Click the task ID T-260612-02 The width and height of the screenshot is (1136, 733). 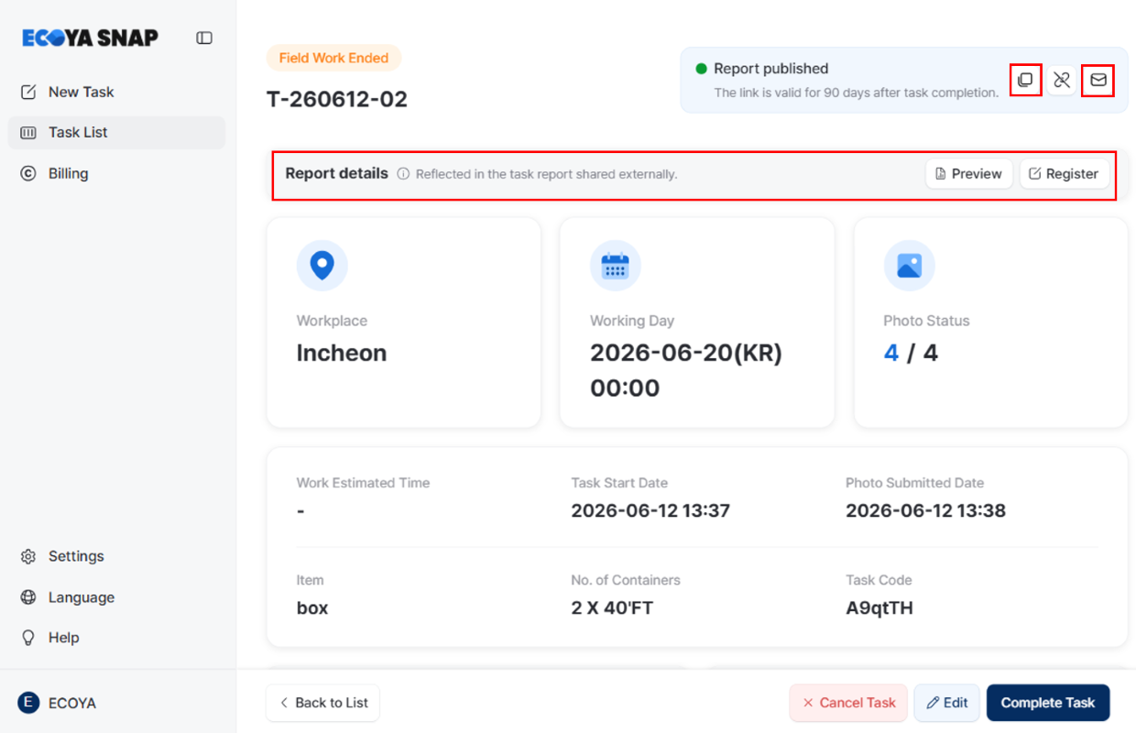(337, 99)
